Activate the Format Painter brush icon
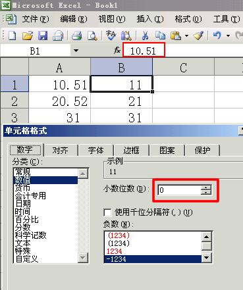The height and width of the screenshot is (290, 243). pyautogui.click(x=198, y=36)
